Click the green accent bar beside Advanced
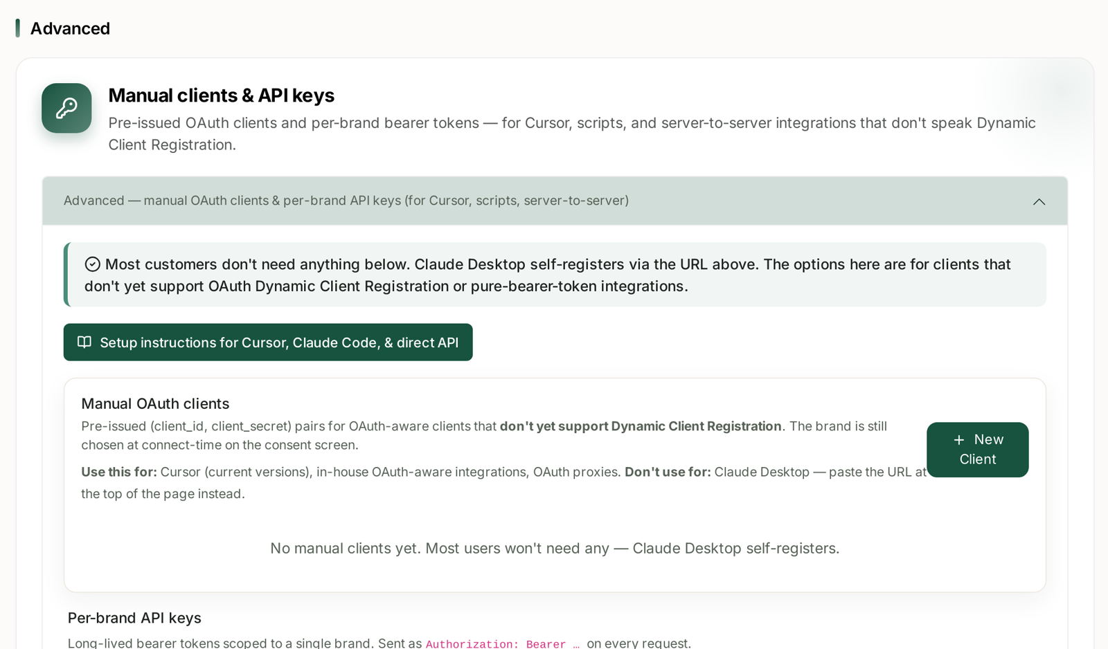The width and height of the screenshot is (1108, 649). coord(17,28)
